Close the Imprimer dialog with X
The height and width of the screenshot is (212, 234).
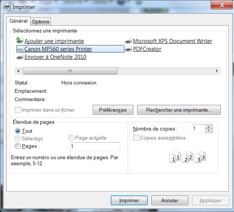pos(222,5)
